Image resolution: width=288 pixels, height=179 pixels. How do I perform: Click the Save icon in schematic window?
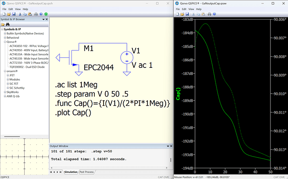[x=14, y=14]
